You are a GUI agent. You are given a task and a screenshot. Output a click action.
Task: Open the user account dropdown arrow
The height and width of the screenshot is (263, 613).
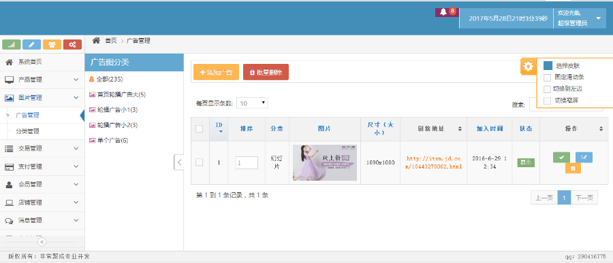coord(598,18)
